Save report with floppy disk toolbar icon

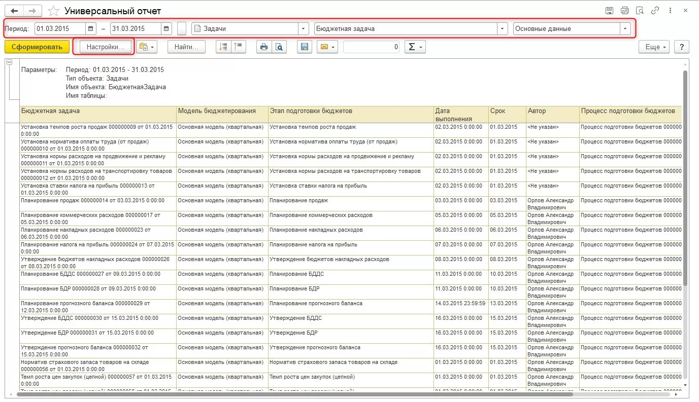pos(305,47)
